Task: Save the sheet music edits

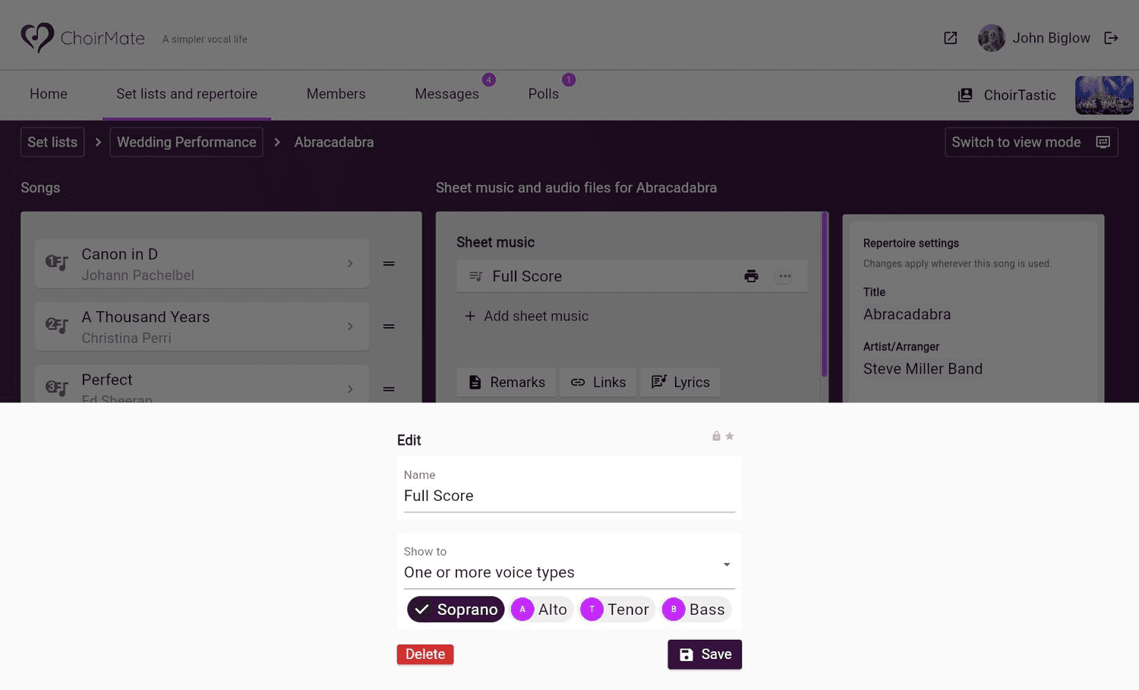Action: (705, 654)
